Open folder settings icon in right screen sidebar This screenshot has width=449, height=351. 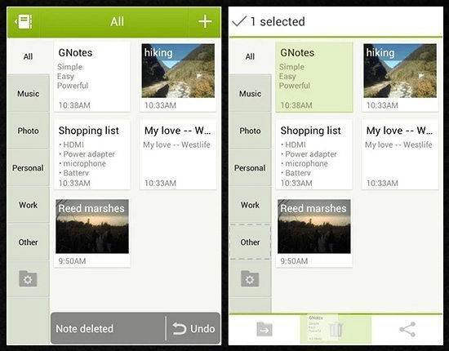pyautogui.click(x=250, y=278)
